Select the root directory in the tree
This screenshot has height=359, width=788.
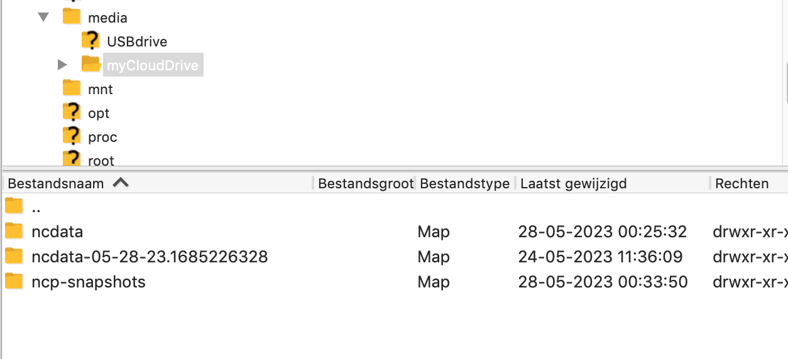tap(101, 161)
